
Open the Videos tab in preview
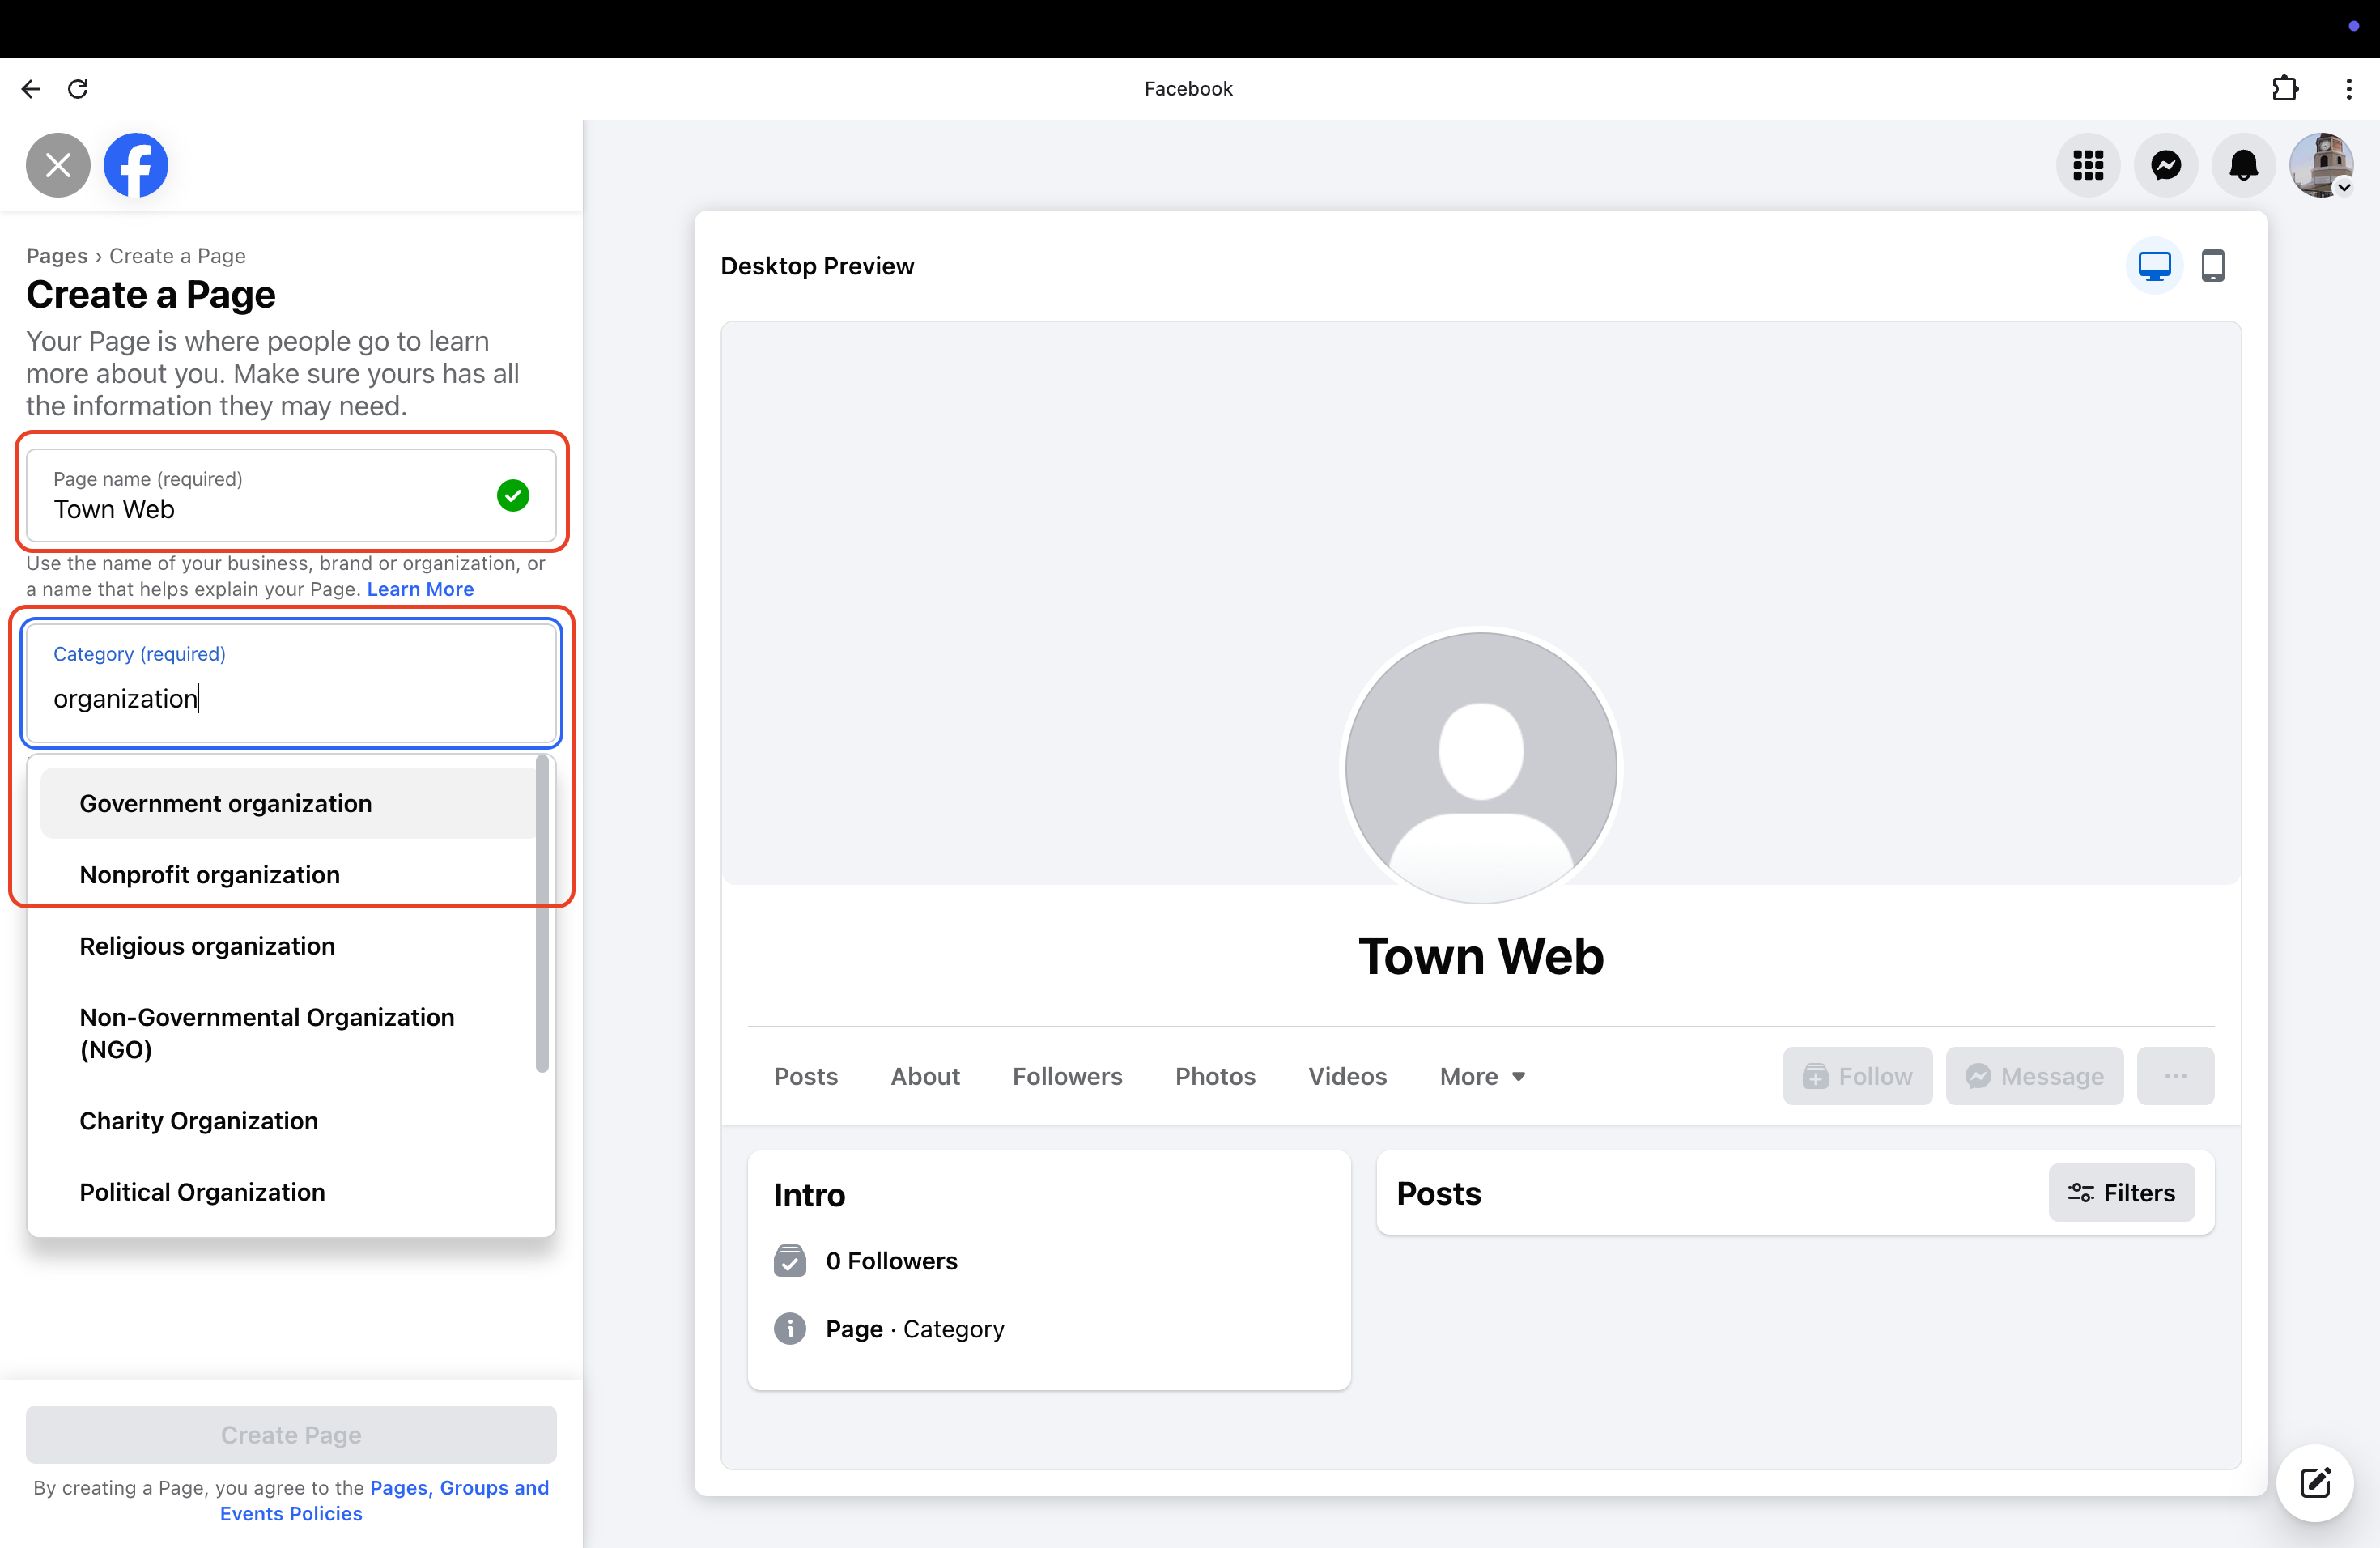point(1347,1076)
